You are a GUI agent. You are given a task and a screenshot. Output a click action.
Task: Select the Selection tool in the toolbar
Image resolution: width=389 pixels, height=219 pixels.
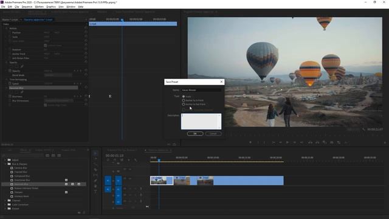point(95,153)
